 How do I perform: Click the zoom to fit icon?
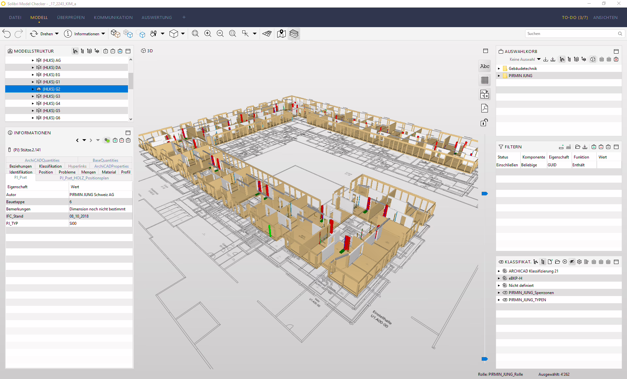click(x=195, y=34)
